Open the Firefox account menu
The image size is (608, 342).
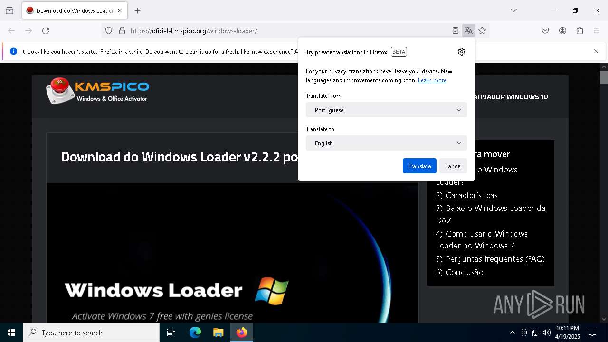pos(562,31)
